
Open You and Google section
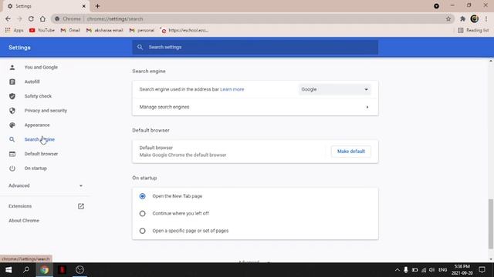pyautogui.click(x=41, y=67)
